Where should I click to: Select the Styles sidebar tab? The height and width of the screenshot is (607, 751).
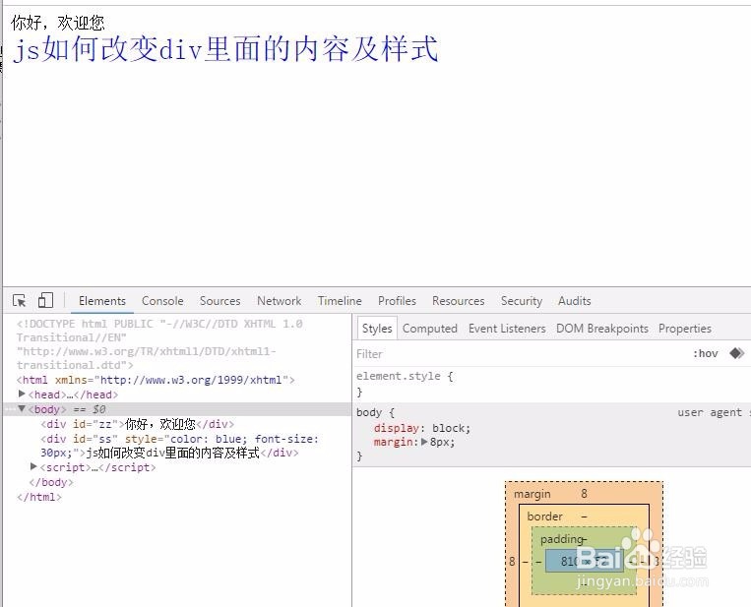377,329
